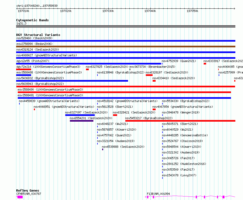Select the magenta CFHR5 exon block
Image resolution: width=243 pixels, height=200 pixels.
(x=20, y=197)
